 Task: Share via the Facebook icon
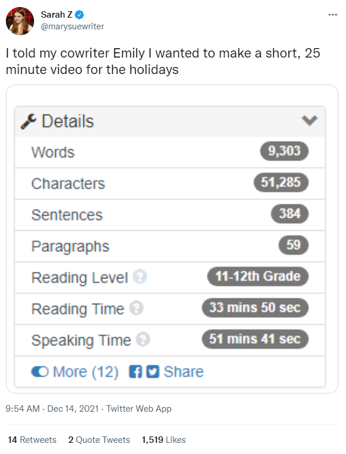tap(136, 371)
